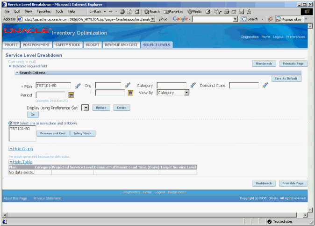Select TST101-80 in the plans list

point(20,129)
